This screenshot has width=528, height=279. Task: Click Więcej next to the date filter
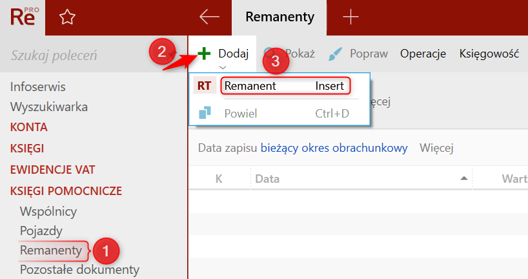click(436, 148)
